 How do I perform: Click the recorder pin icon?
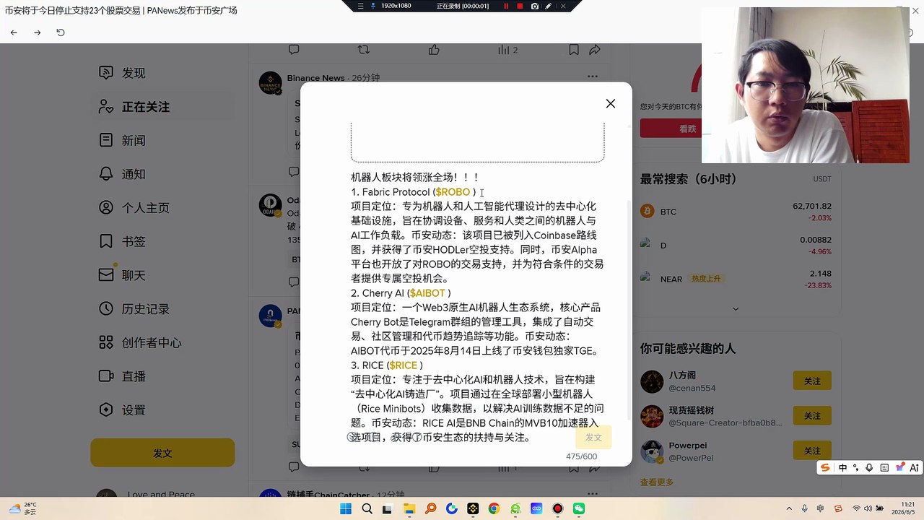coord(373,6)
